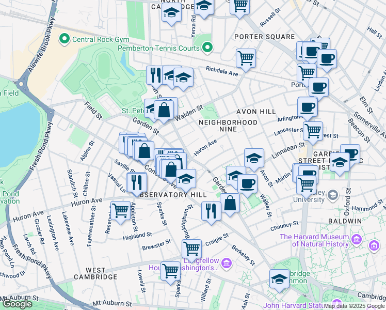Open the grocery cart marker near Appleton St
Image resolution: width=386 pixels, height=310 pixels.
point(120,211)
